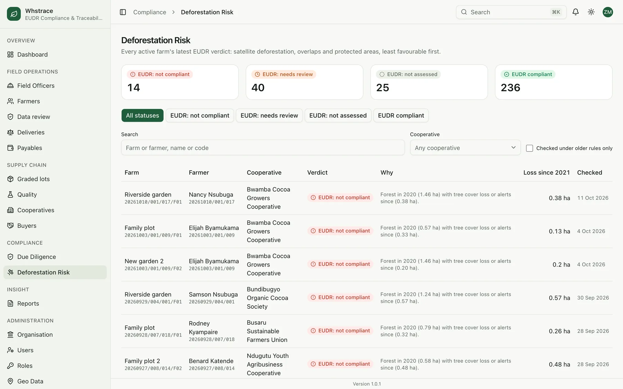Click the Quality flask icon
The height and width of the screenshot is (389, 623).
pyautogui.click(x=10, y=195)
